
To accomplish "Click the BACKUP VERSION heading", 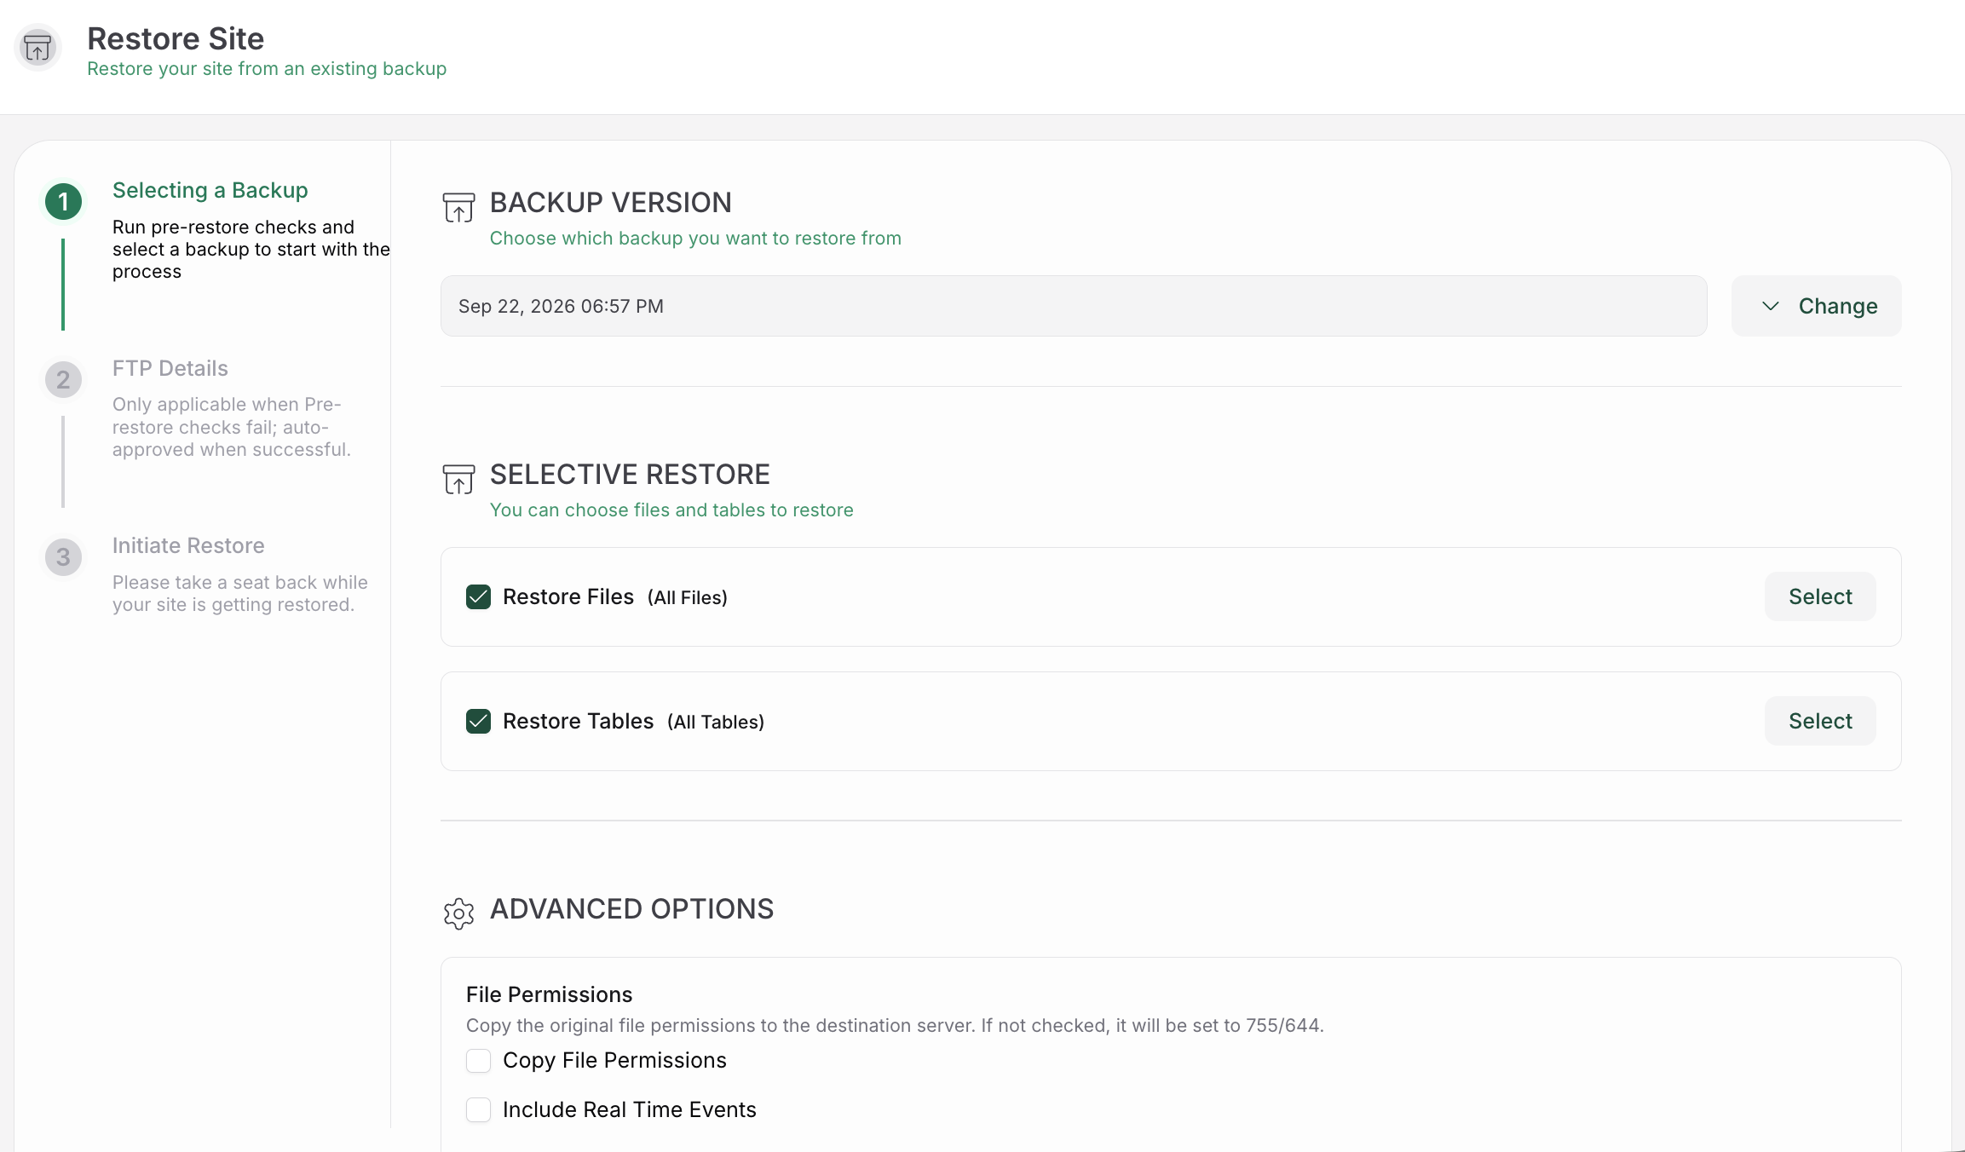I will [x=611, y=203].
